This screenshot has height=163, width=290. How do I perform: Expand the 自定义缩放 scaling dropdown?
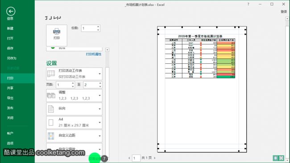74,149
